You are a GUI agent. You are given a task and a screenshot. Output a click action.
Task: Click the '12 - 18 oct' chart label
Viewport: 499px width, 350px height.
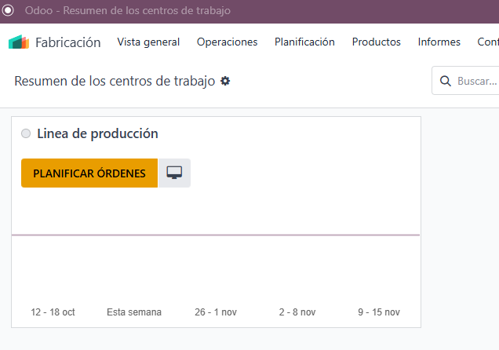(53, 312)
